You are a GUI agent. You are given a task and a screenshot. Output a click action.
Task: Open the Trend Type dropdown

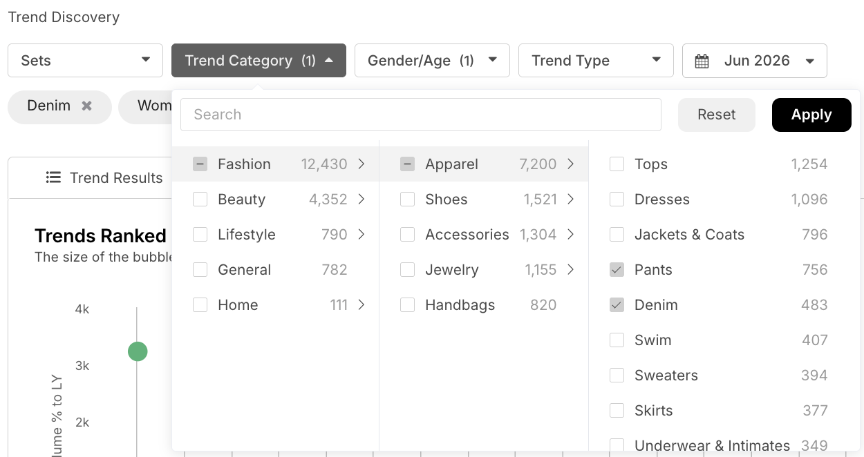pyautogui.click(x=596, y=61)
